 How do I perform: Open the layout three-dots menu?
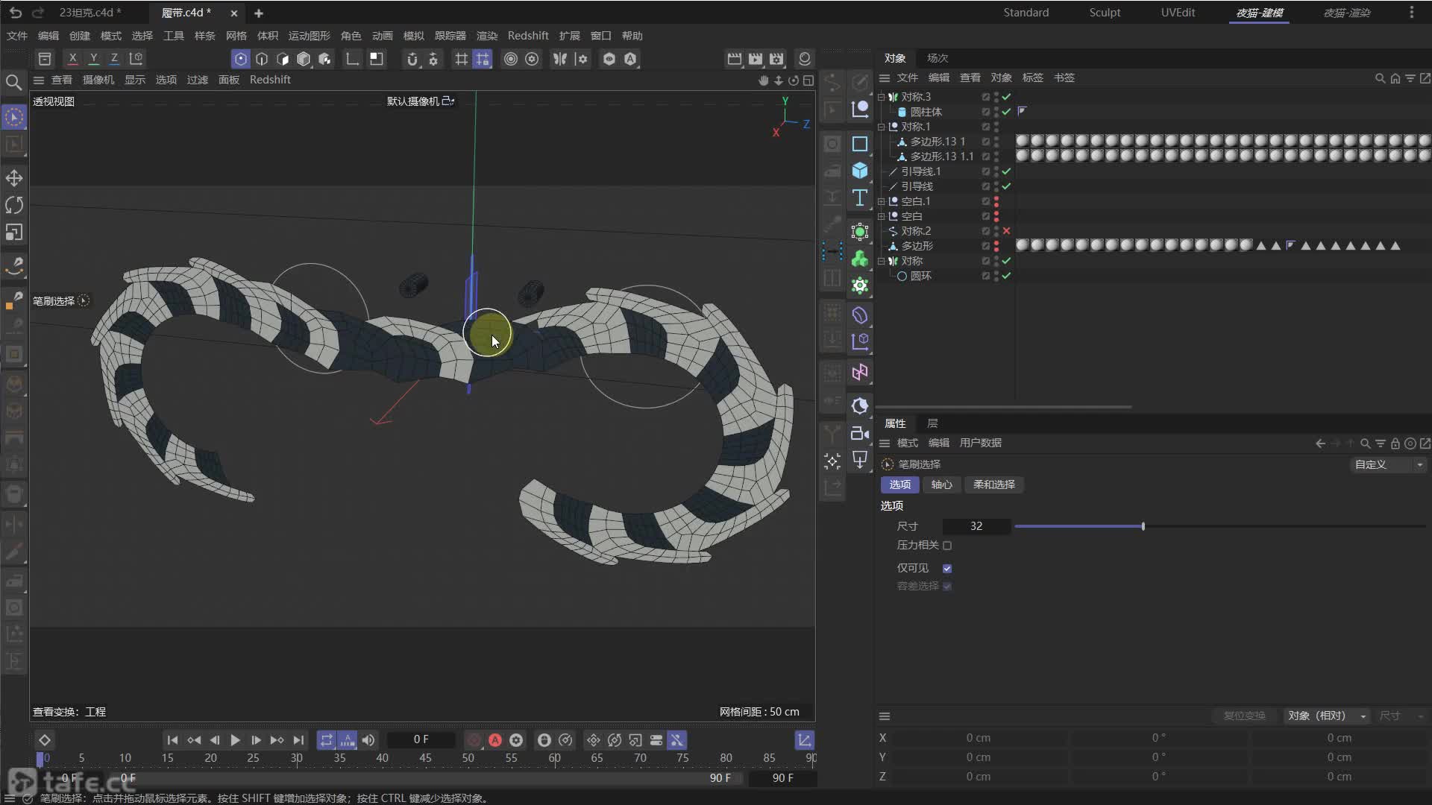pos(1412,13)
